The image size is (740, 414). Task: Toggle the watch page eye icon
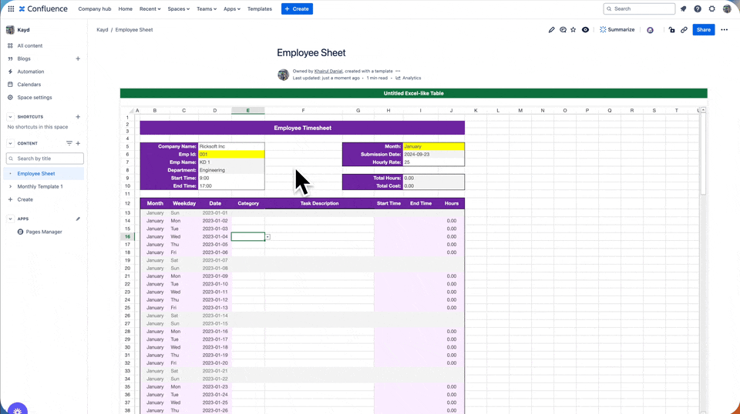[x=585, y=30]
